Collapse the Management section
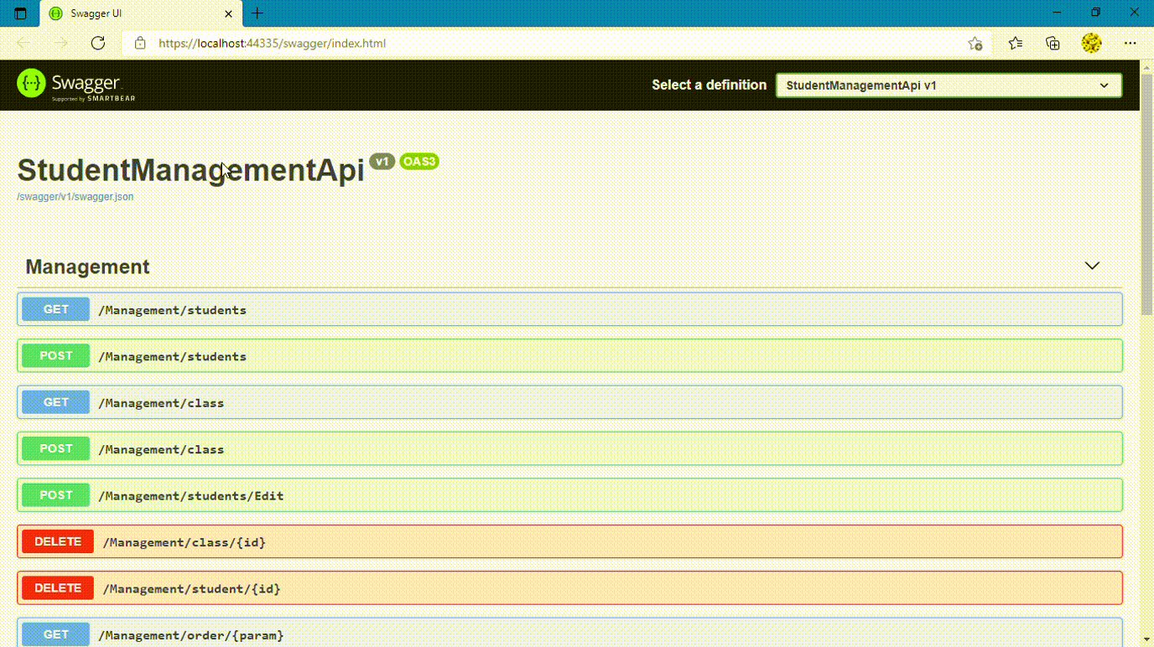Image resolution: width=1154 pixels, height=647 pixels. [x=1092, y=266]
